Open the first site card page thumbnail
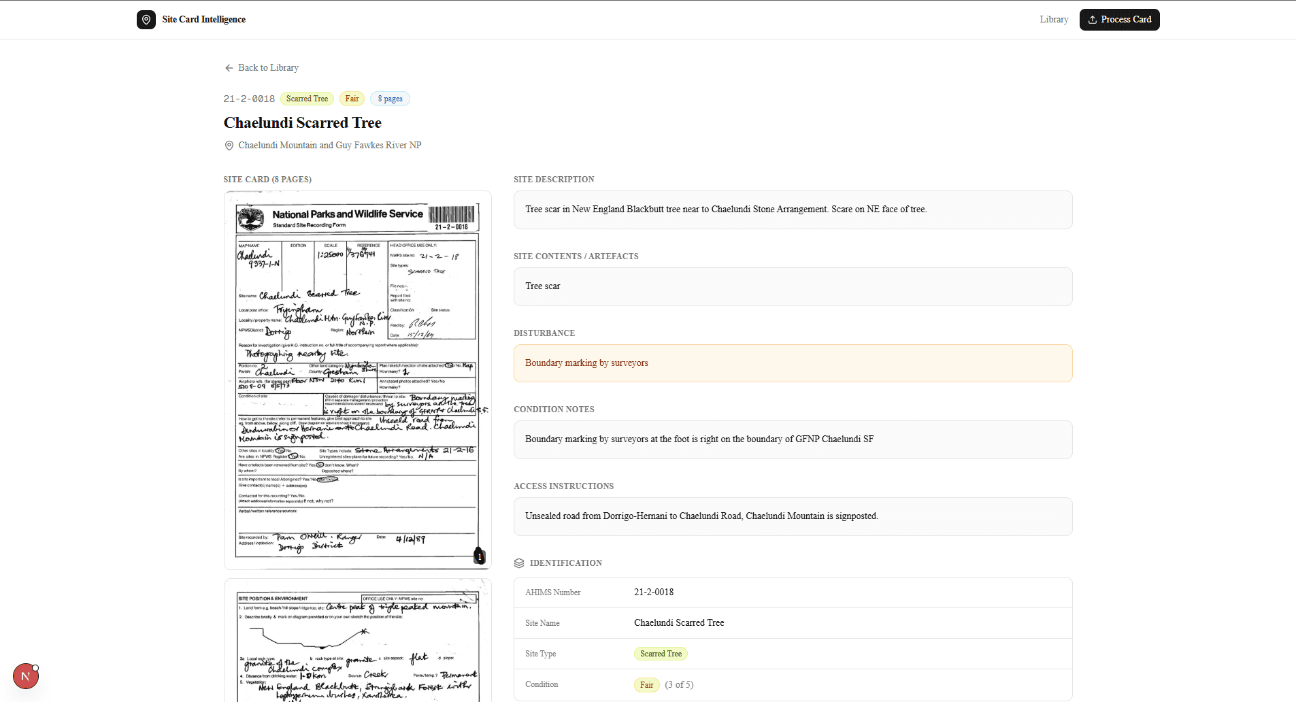The height and width of the screenshot is (702, 1296). tap(357, 380)
